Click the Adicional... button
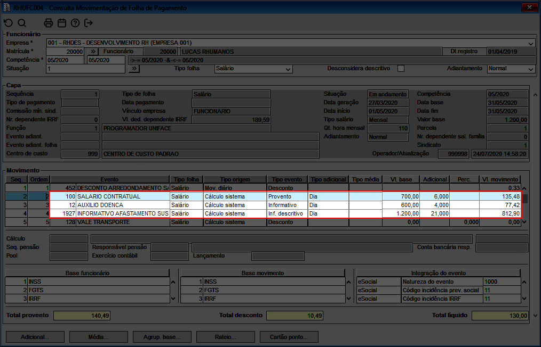Image resolution: width=541 pixels, height=347 pixels. coord(35,337)
